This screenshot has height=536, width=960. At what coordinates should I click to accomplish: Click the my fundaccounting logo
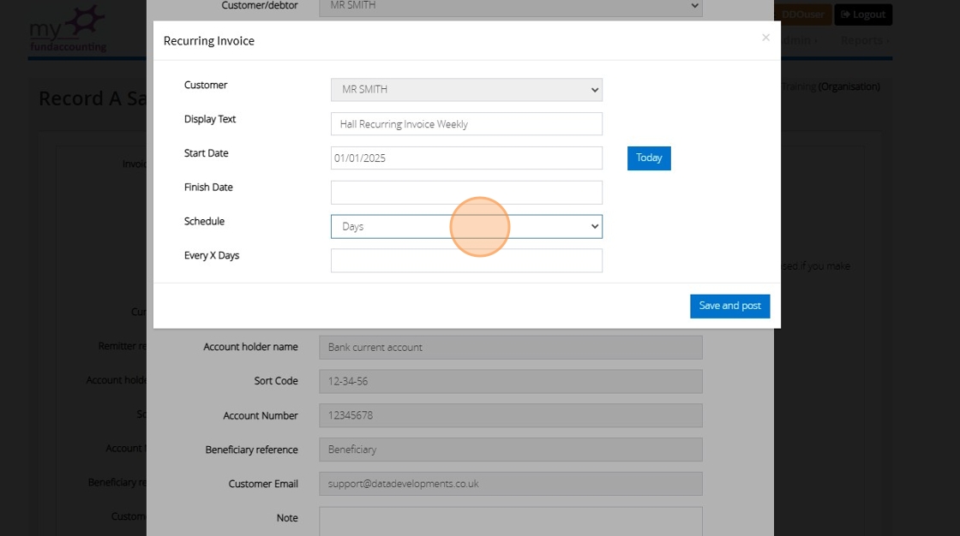(x=69, y=30)
